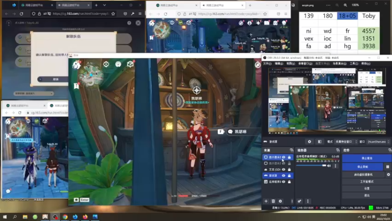Unlock the game capture source
The height and width of the screenshot is (221, 392).
pos(289,175)
